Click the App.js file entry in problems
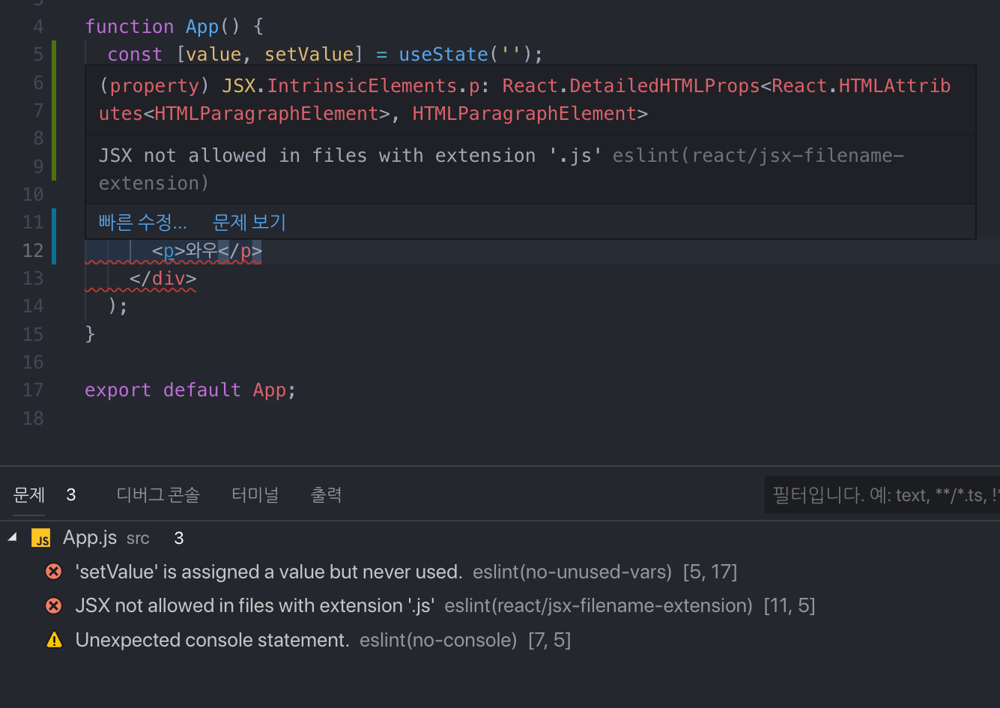Screen dimensions: 1000x708 click(x=90, y=538)
